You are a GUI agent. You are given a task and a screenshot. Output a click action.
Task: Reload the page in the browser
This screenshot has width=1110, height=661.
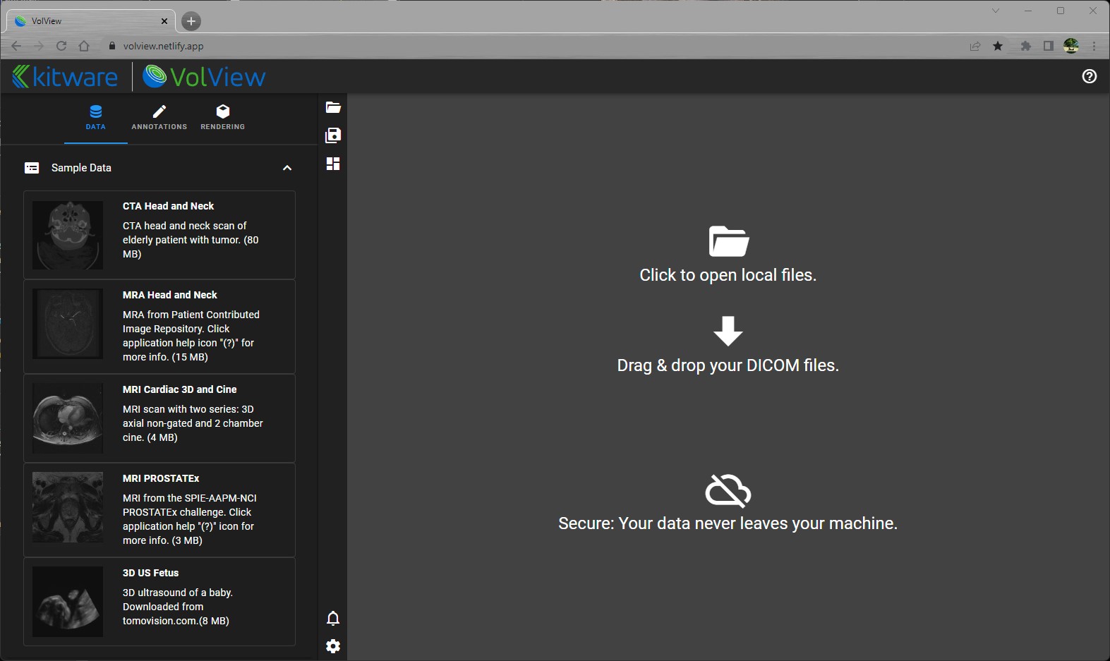pyautogui.click(x=61, y=46)
